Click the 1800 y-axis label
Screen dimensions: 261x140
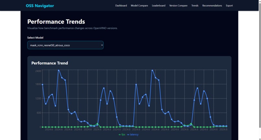[38, 84]
